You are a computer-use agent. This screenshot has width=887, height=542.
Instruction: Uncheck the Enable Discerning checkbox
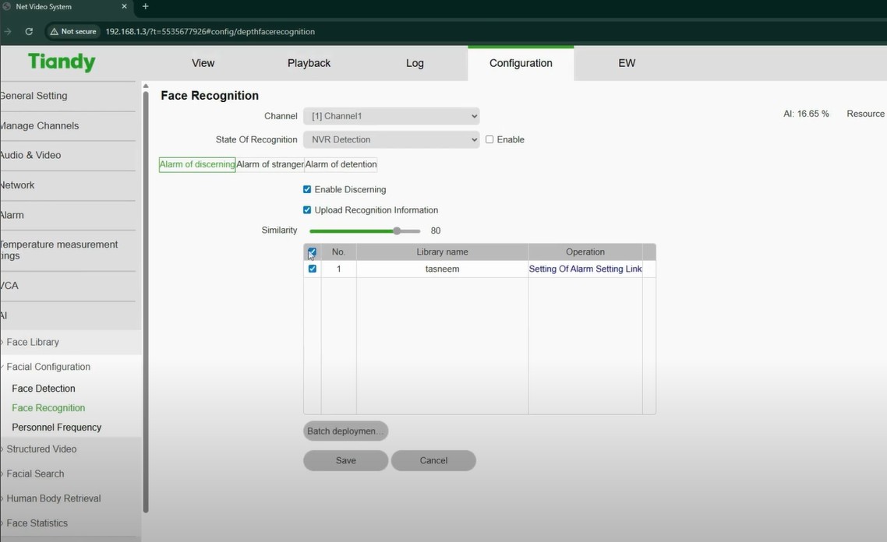coord(307,189)
